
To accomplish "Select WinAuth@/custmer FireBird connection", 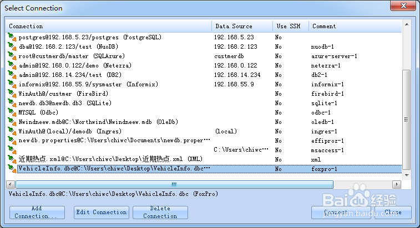I will 63,94.
